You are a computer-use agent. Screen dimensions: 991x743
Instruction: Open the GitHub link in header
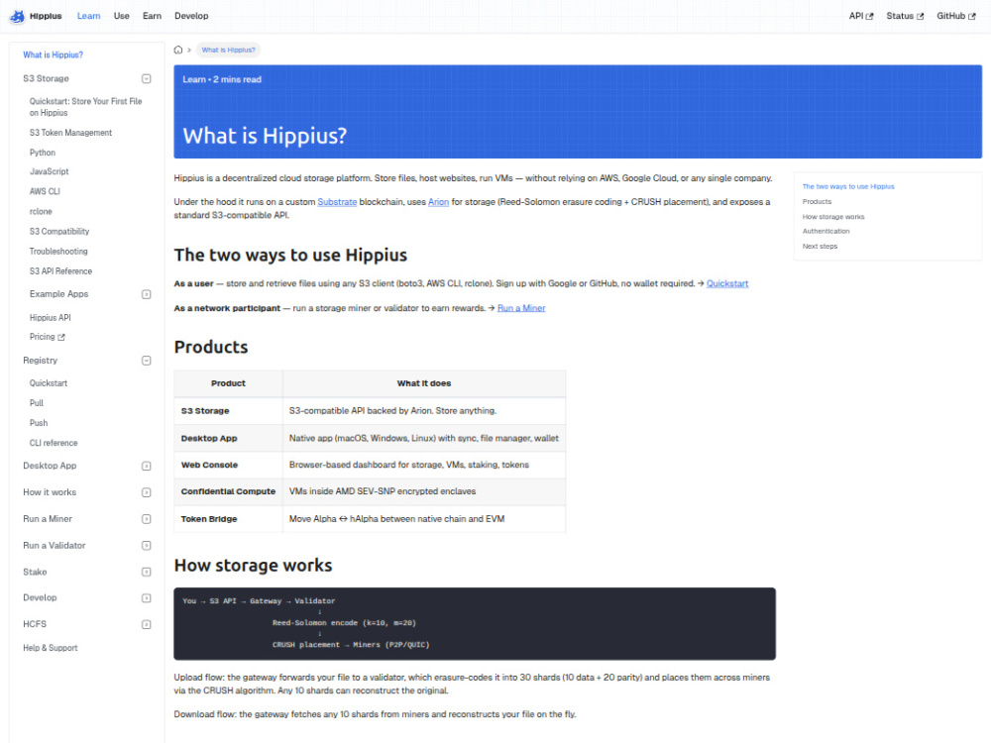coord(955,17)
